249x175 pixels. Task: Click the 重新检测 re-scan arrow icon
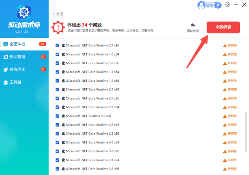tap(193, 25)
